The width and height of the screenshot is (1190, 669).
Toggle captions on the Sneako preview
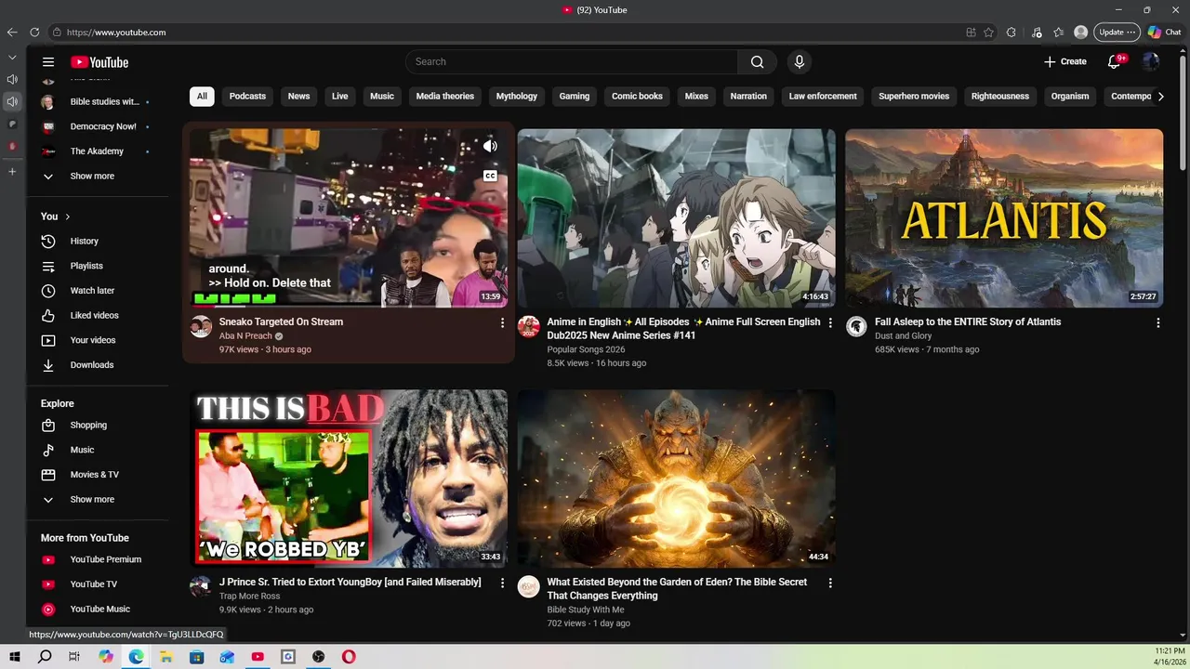490,176
